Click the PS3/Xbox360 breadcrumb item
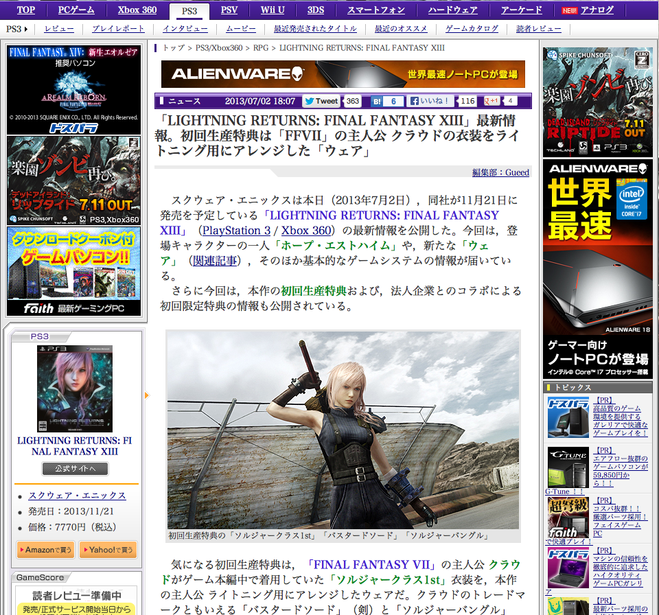The image size is (659, 615). tap(219, 48)
